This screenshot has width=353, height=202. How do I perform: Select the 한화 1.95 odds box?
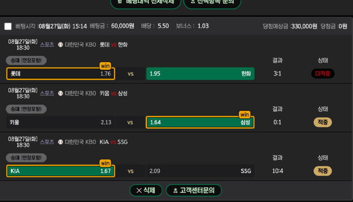200,74
